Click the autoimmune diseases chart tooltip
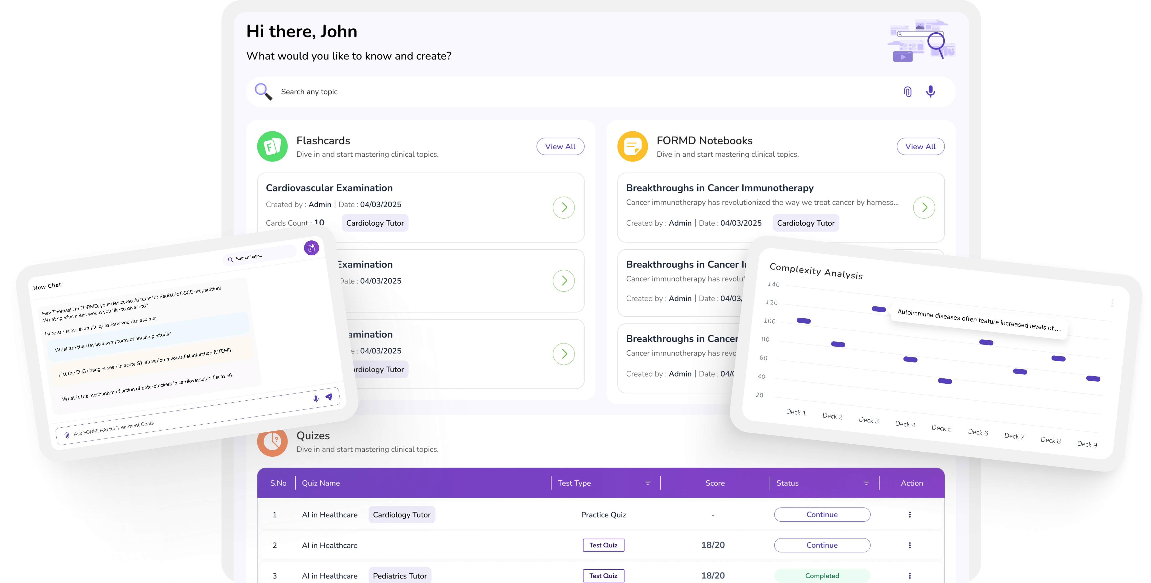This screenshot has width=1151, height=583. [979, 320]
